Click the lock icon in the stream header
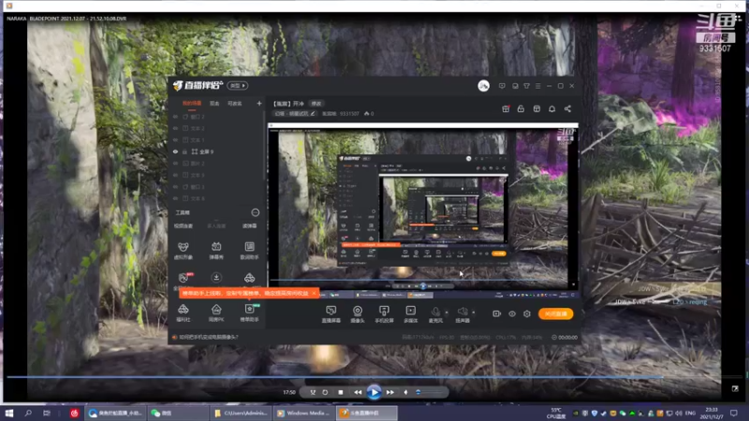 pos(521,109)
